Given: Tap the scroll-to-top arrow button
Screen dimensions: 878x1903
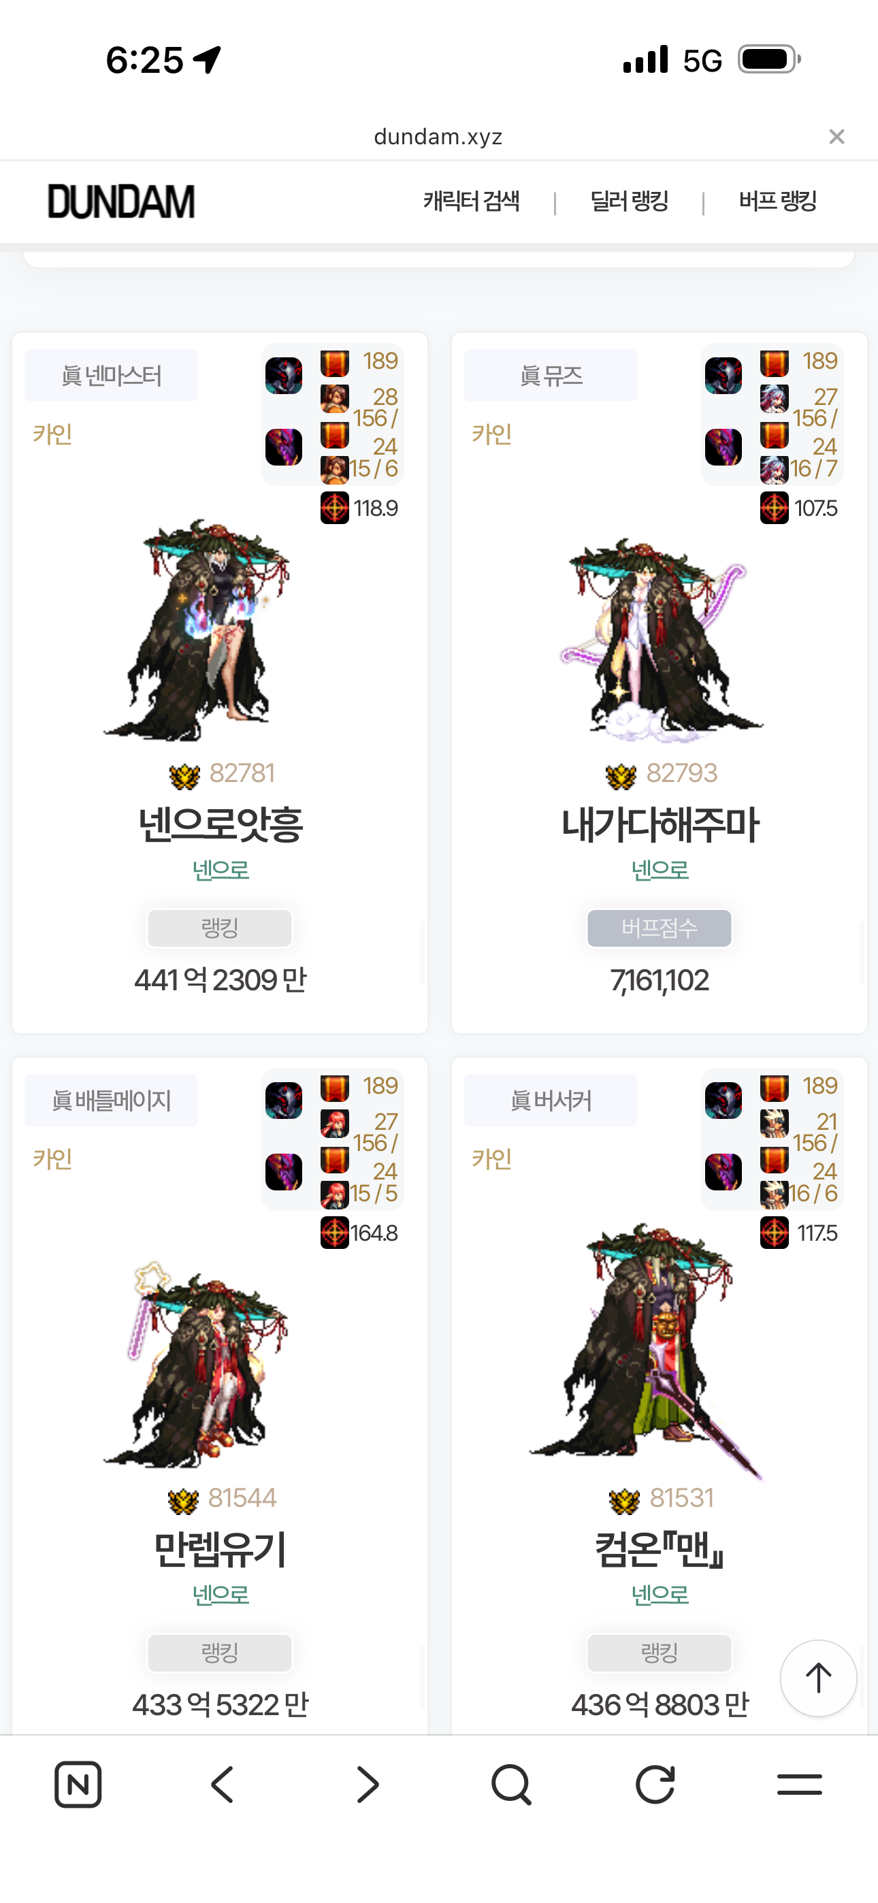Looking at the screenshot, I should coord(818,1678).
